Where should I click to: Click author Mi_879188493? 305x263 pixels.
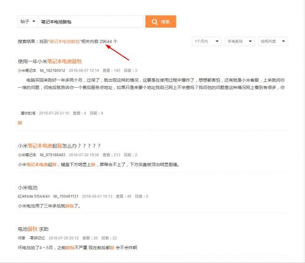click(53, 155)
